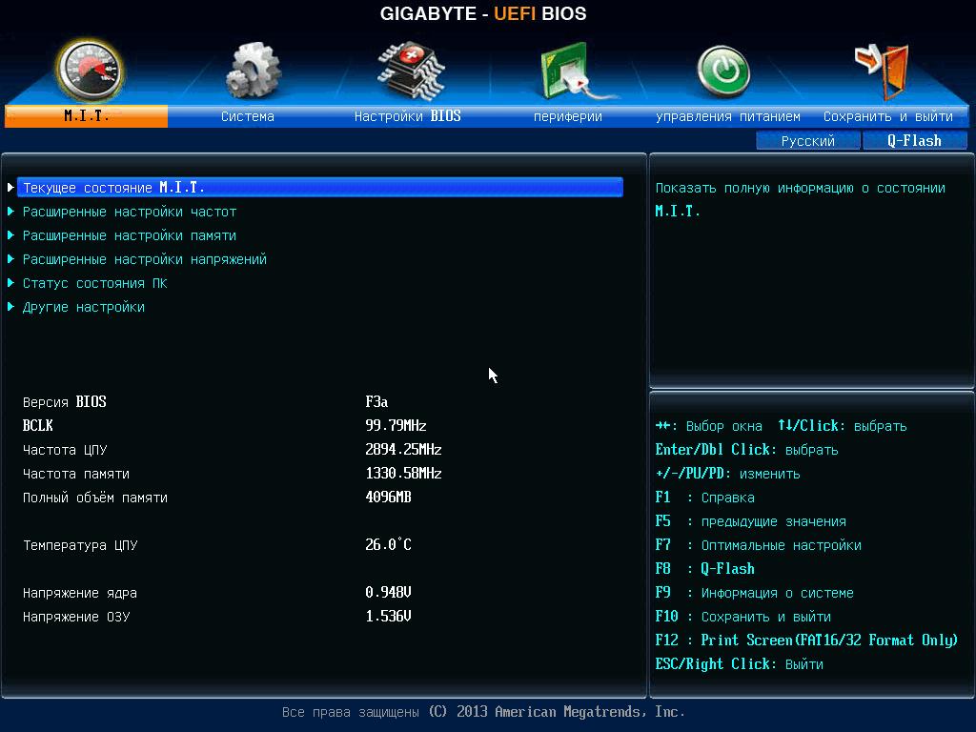Expand Расширенные настройки памяти submenu
Viewport: 976px width, 732px height.
[x=130, y=235]
